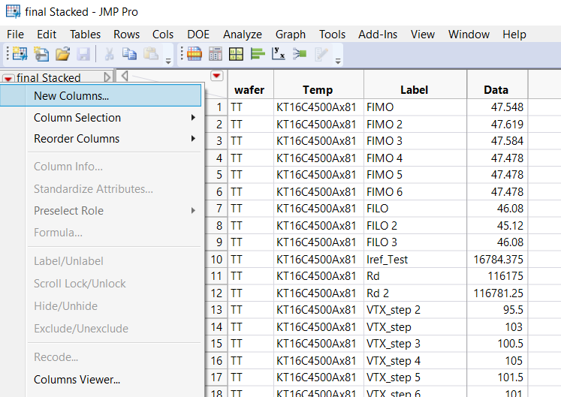Launch the Fit Y by X icon
This screenshot has width=561, height=397.
[279, 54]
